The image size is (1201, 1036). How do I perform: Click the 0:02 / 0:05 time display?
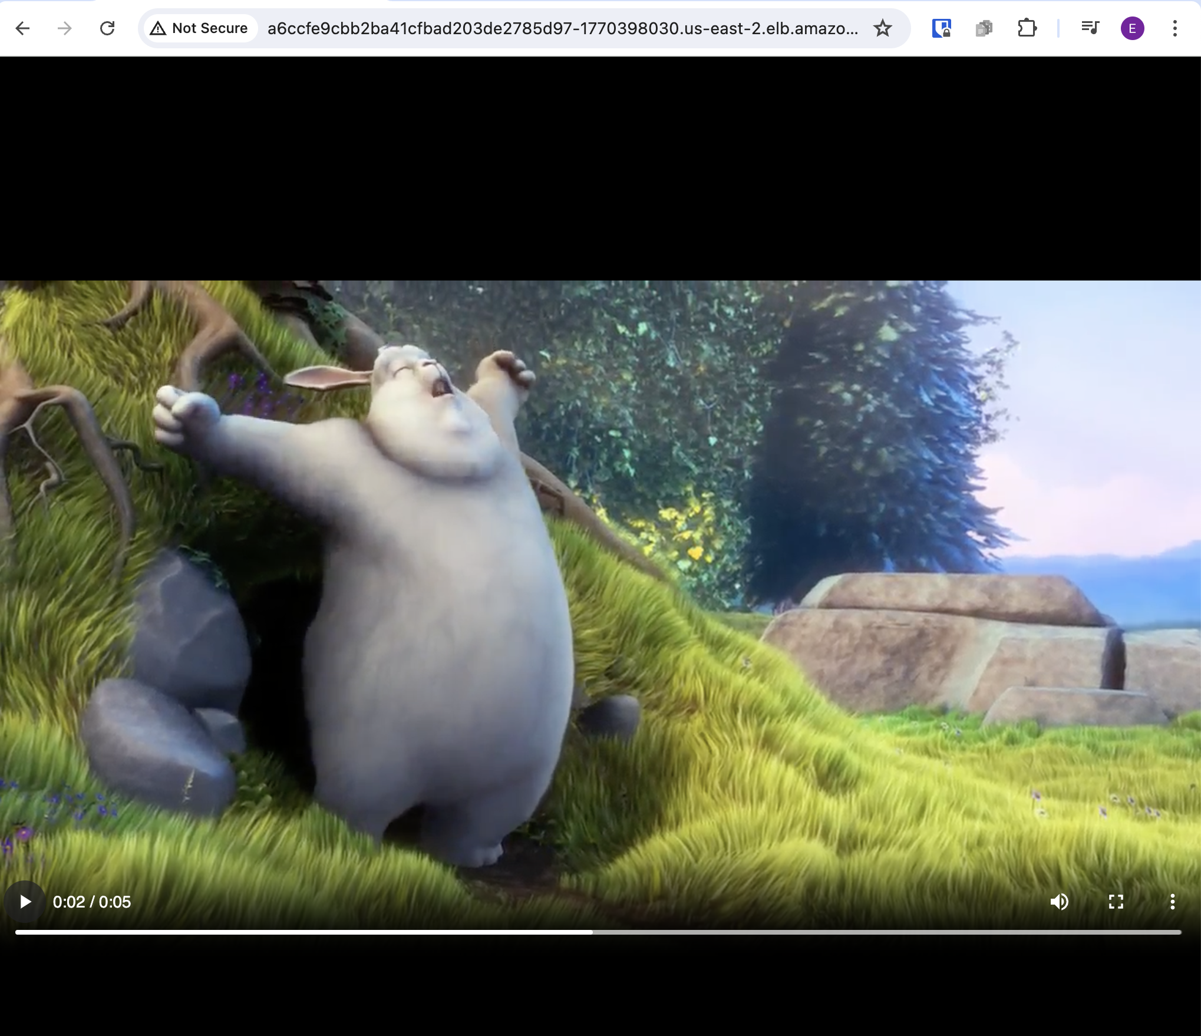point(92,902)
